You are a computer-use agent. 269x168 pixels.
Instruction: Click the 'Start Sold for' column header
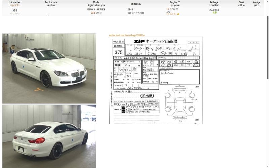pos(241,4)
